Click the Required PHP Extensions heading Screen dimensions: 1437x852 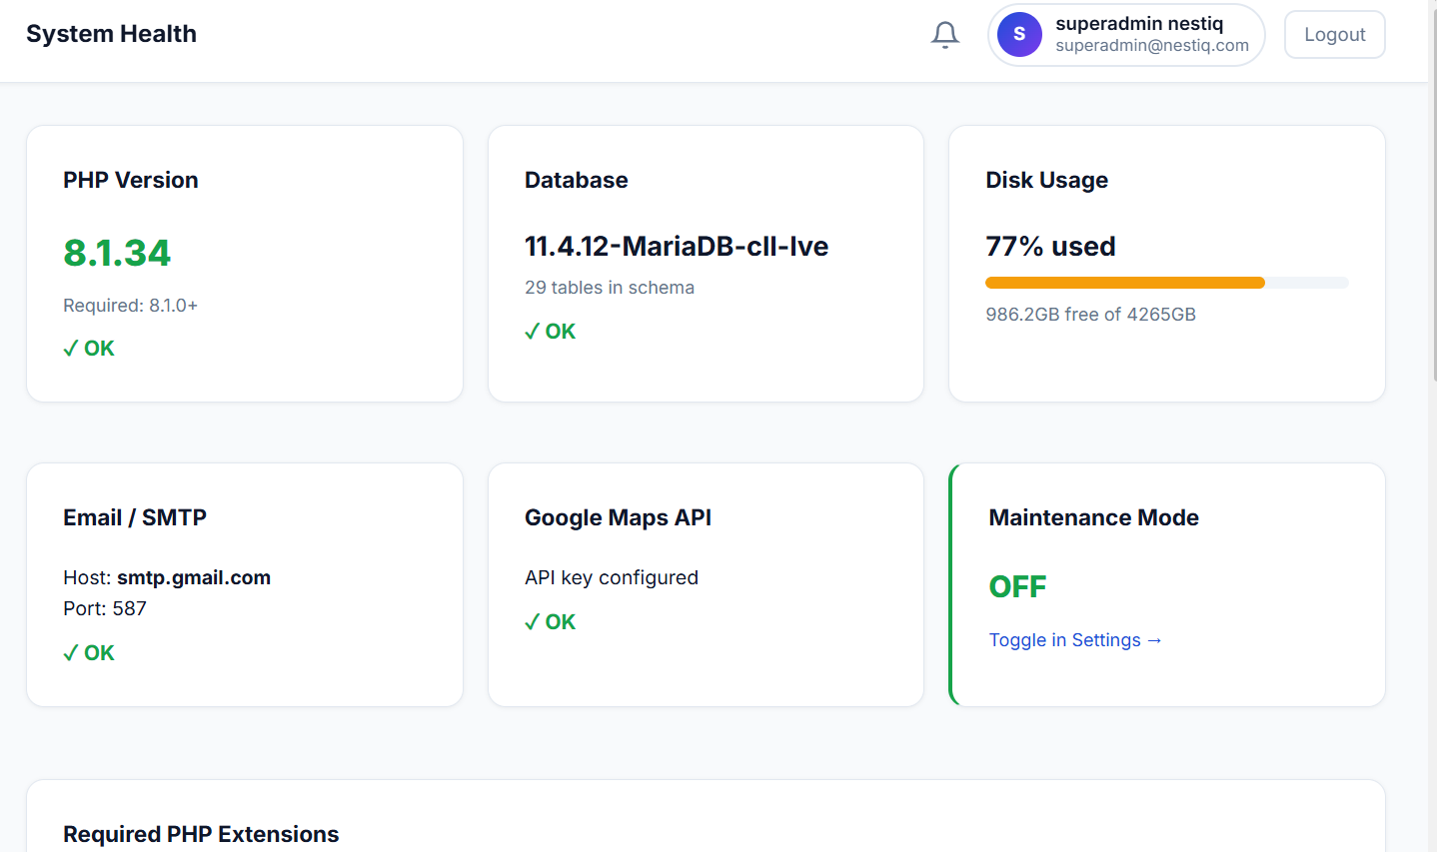(201, 834)
